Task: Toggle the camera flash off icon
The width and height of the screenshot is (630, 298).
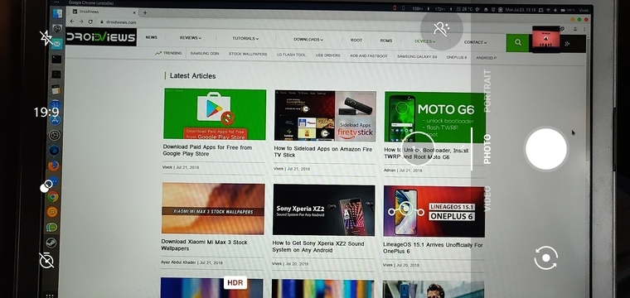Action: coord(46,38)
